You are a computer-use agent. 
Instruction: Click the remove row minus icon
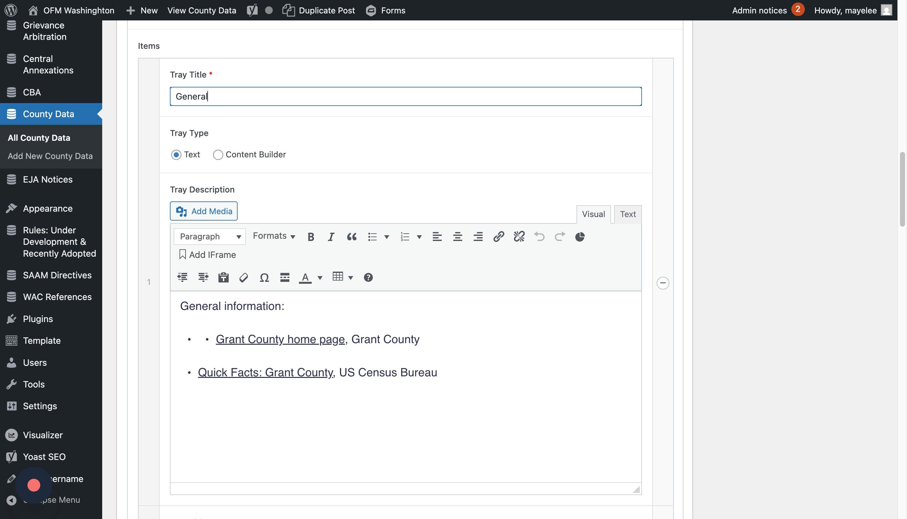coord(663,283)
